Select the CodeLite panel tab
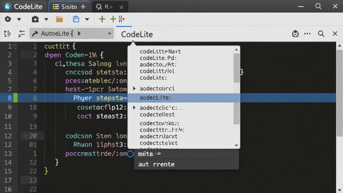Viewport: 343px width, 193px height. pos(137,35)
